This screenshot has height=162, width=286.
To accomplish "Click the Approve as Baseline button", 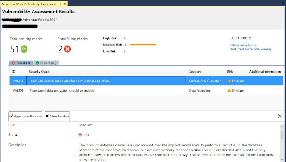I will [x=25, y=116].
